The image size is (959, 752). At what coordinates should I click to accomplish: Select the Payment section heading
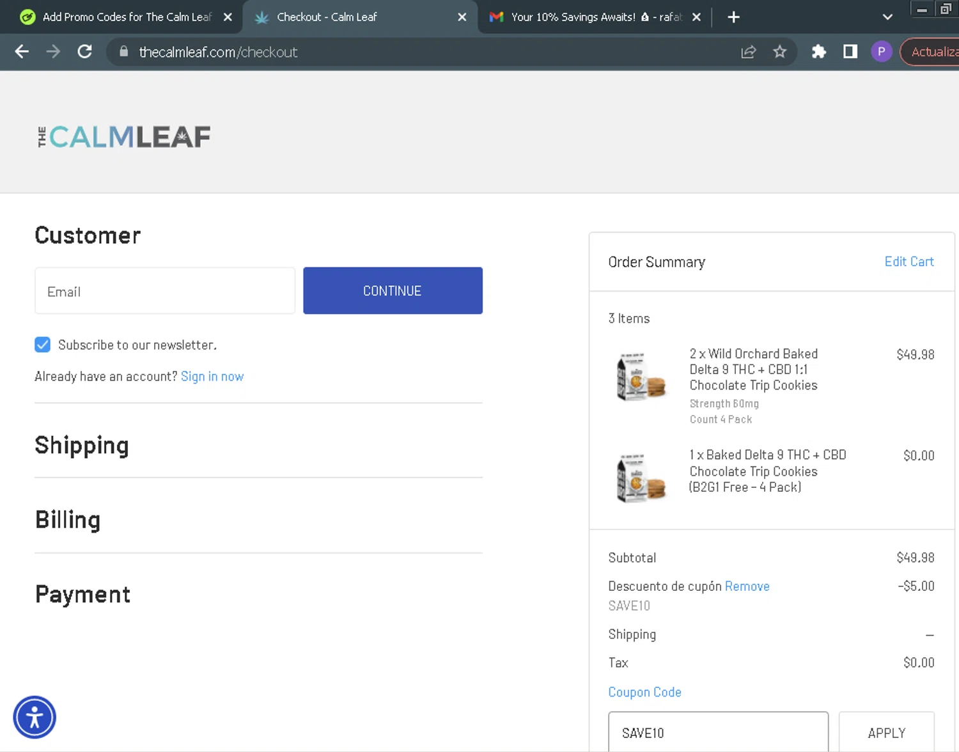point(82,595)
